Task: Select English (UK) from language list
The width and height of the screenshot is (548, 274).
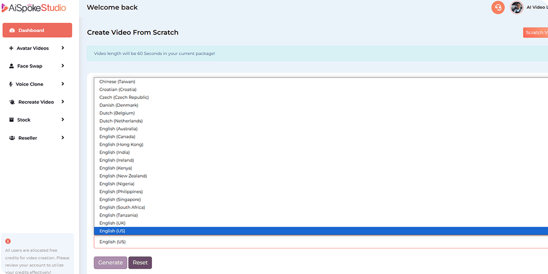Action: pyautogui.click(x=112, y=223)
